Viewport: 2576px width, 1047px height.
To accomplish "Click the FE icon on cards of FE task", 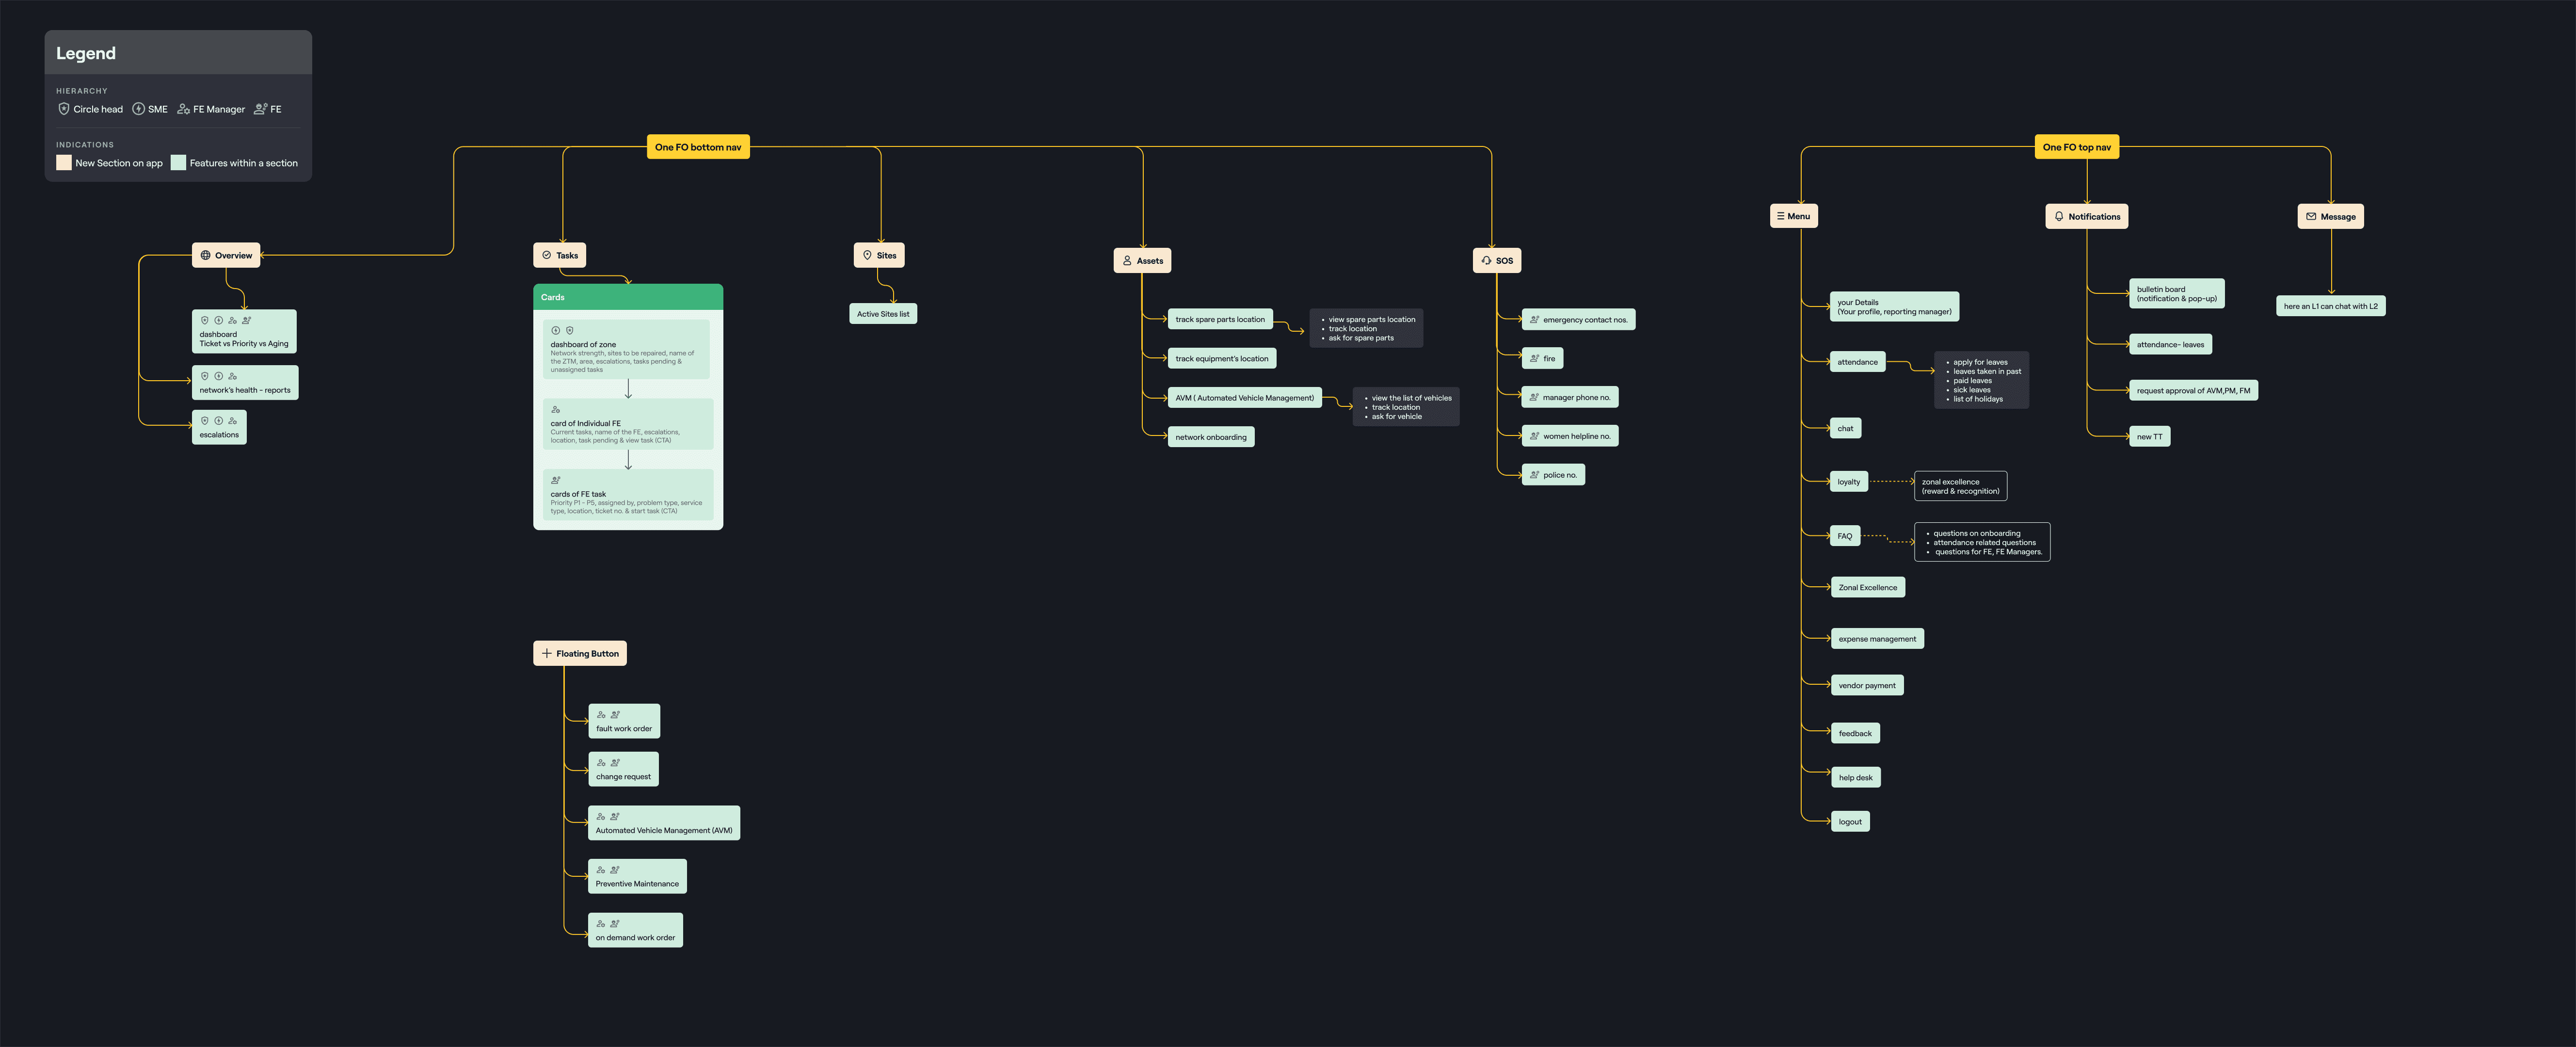I will click(x=556, y=480).
